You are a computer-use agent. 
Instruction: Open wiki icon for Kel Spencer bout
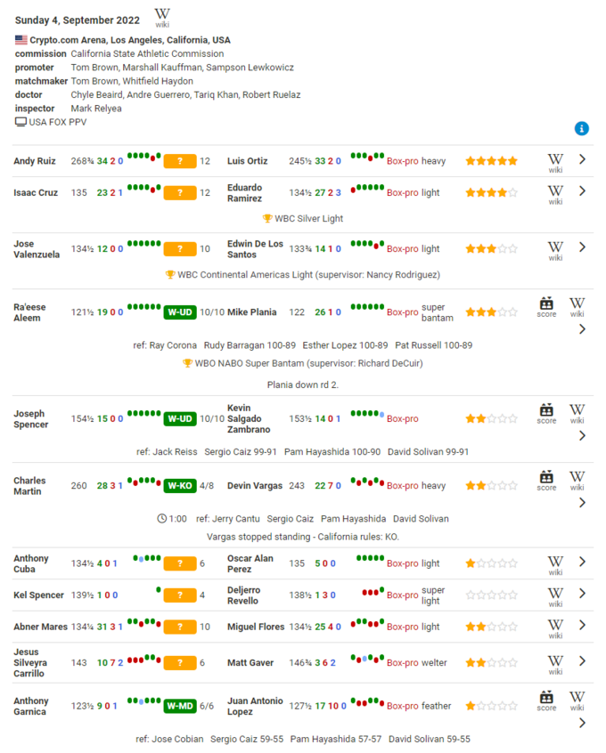tap(555, 595)
